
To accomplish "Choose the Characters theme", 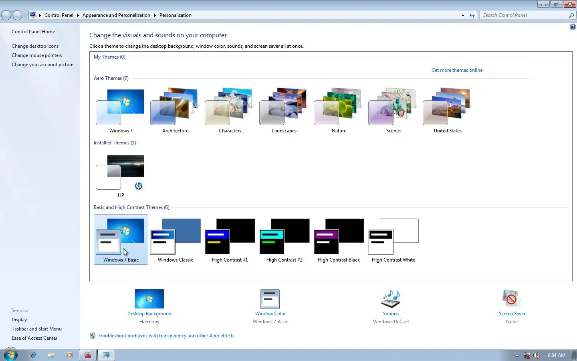I will tap(230, 110).
